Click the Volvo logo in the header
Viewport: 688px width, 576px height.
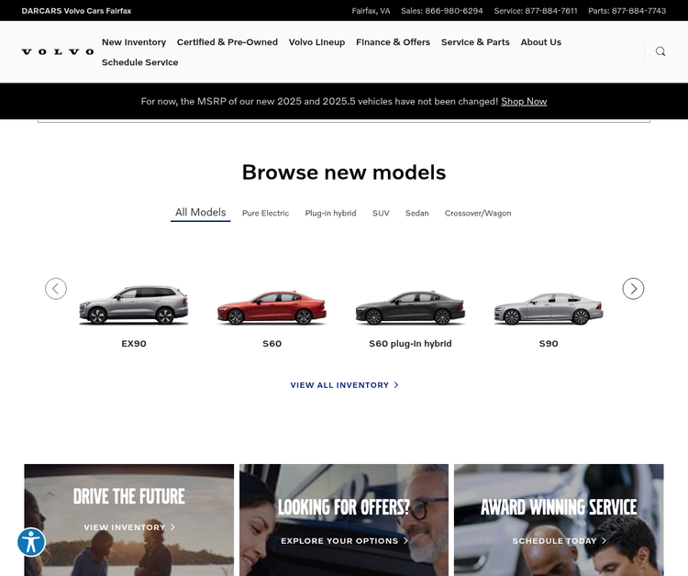(58, 51)
